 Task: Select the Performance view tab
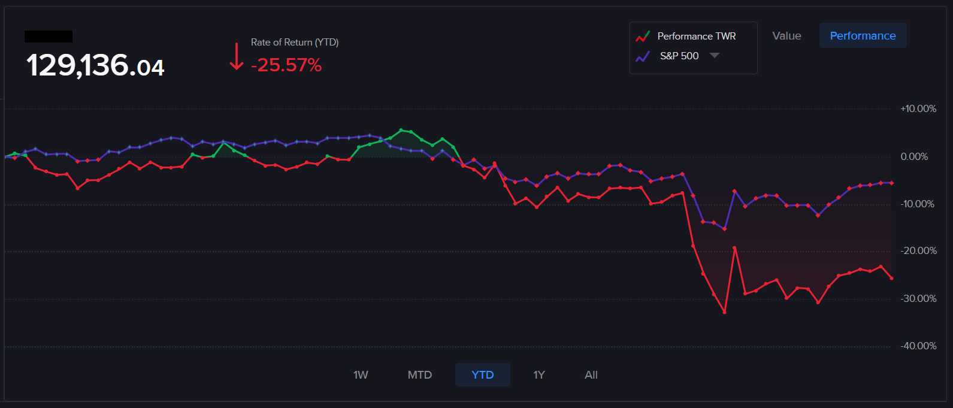click(x=863, y=36)
